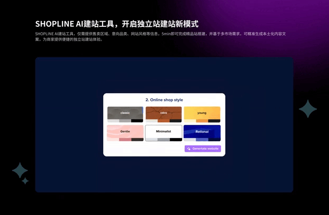
Task: Click the Gentle card's color palette strip
Action: click(x=125, y=140)
